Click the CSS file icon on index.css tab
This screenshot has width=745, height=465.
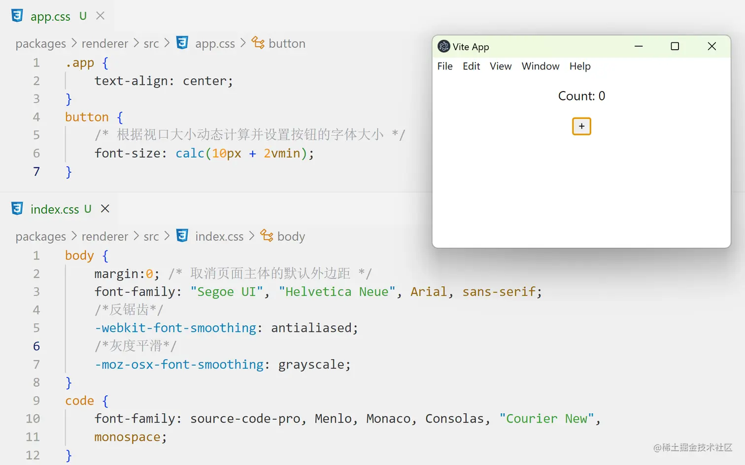(x=17, y=209)
